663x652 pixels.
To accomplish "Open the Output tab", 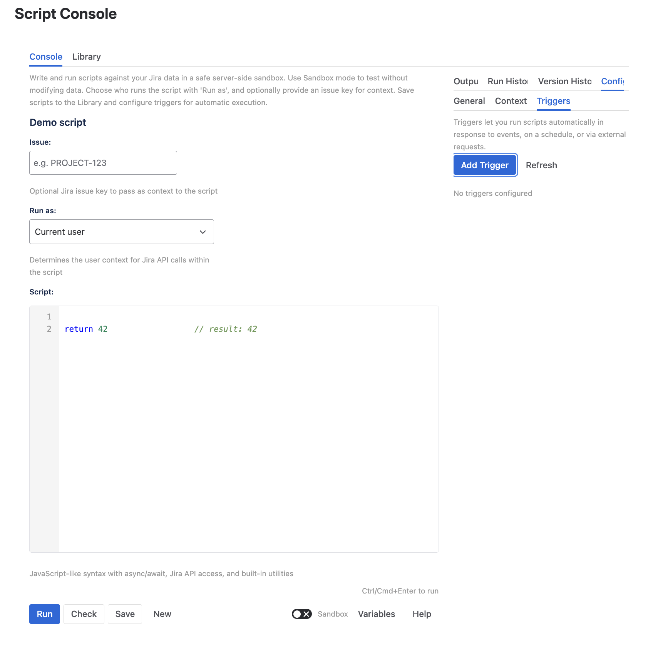I will [465, 81].
